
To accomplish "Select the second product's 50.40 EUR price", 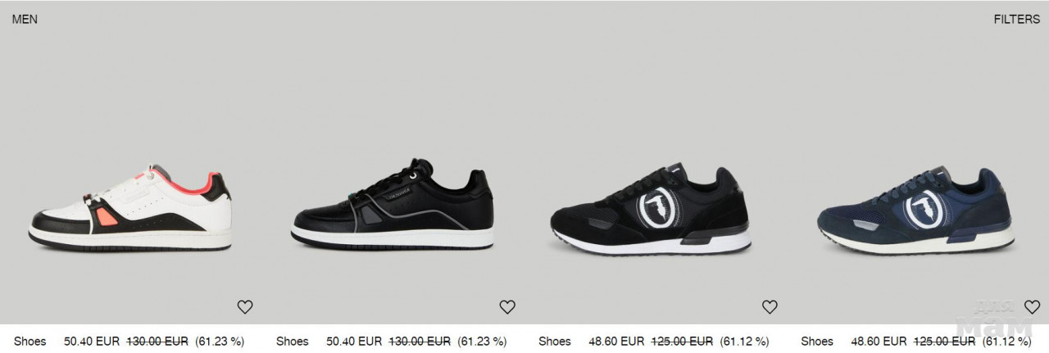I will coord(354,342).
